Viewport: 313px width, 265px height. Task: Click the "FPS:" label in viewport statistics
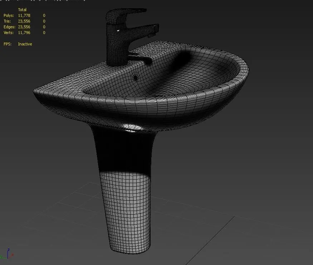8,44
